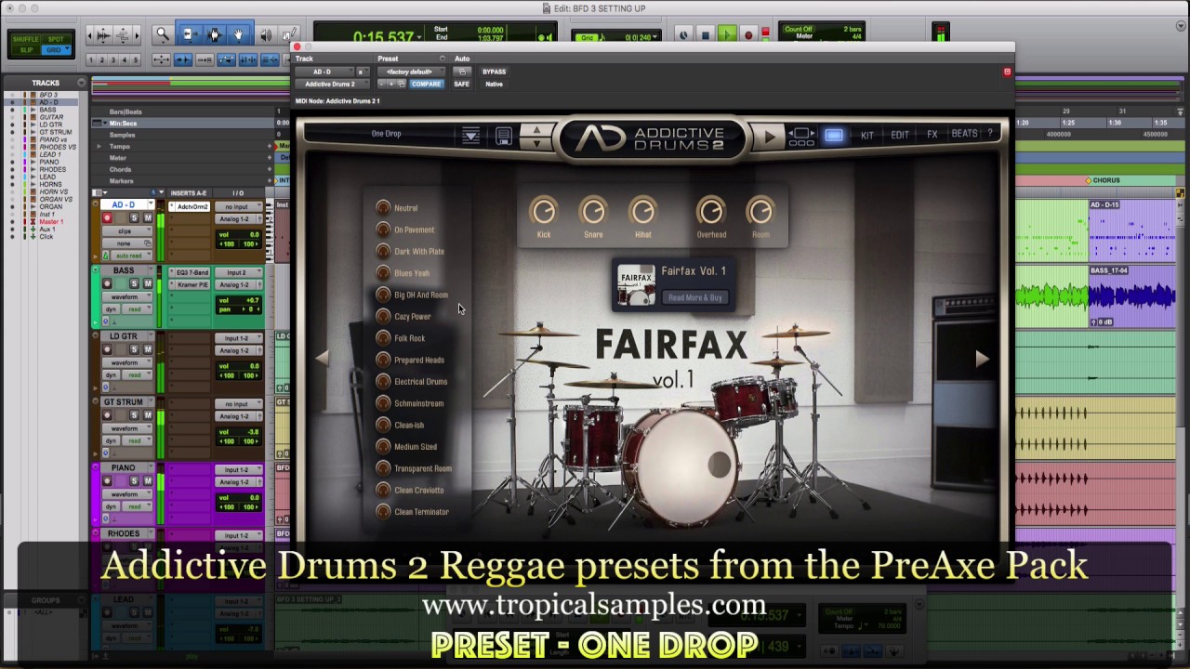Expand the Tempo ruler disclosure triangle
This screenshot has height=669, width=1190.
[x=99, y=147]
